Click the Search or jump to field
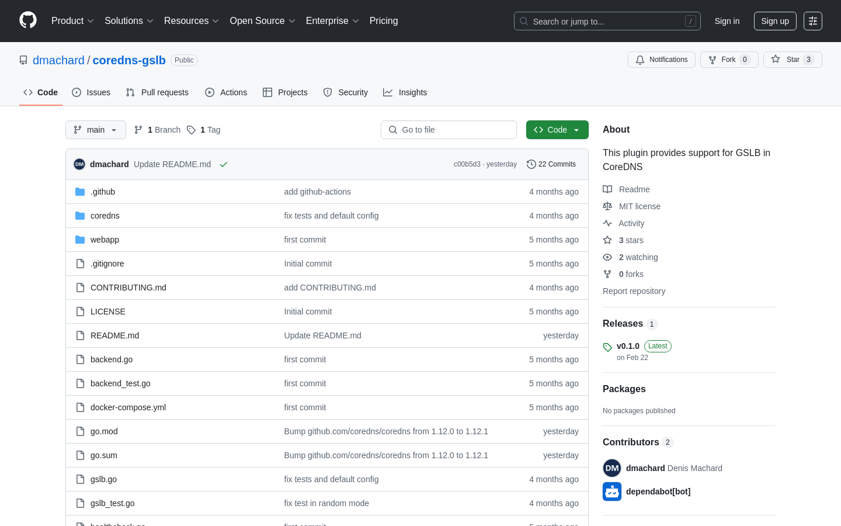The width and height of the screenshot is (841, 526). click(607, 21)
